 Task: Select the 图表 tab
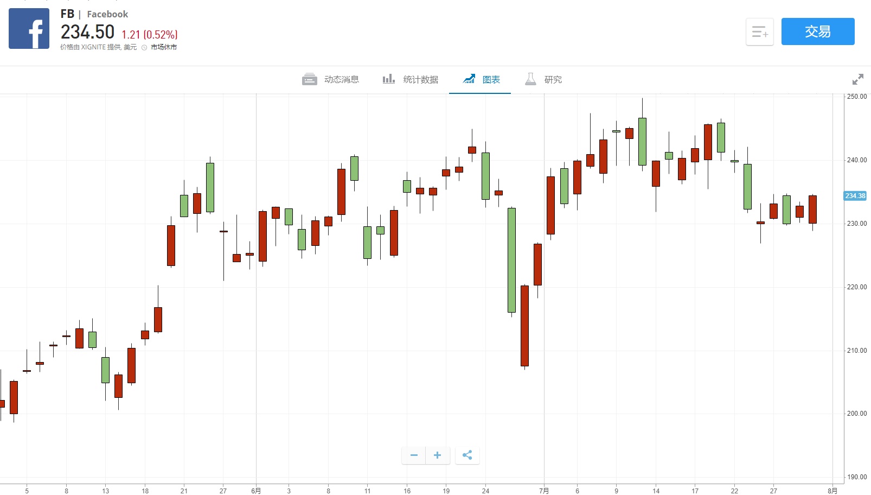(491, 79)
